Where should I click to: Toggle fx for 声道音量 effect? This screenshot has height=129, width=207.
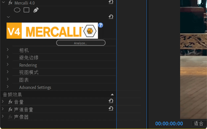coord(10,109)
